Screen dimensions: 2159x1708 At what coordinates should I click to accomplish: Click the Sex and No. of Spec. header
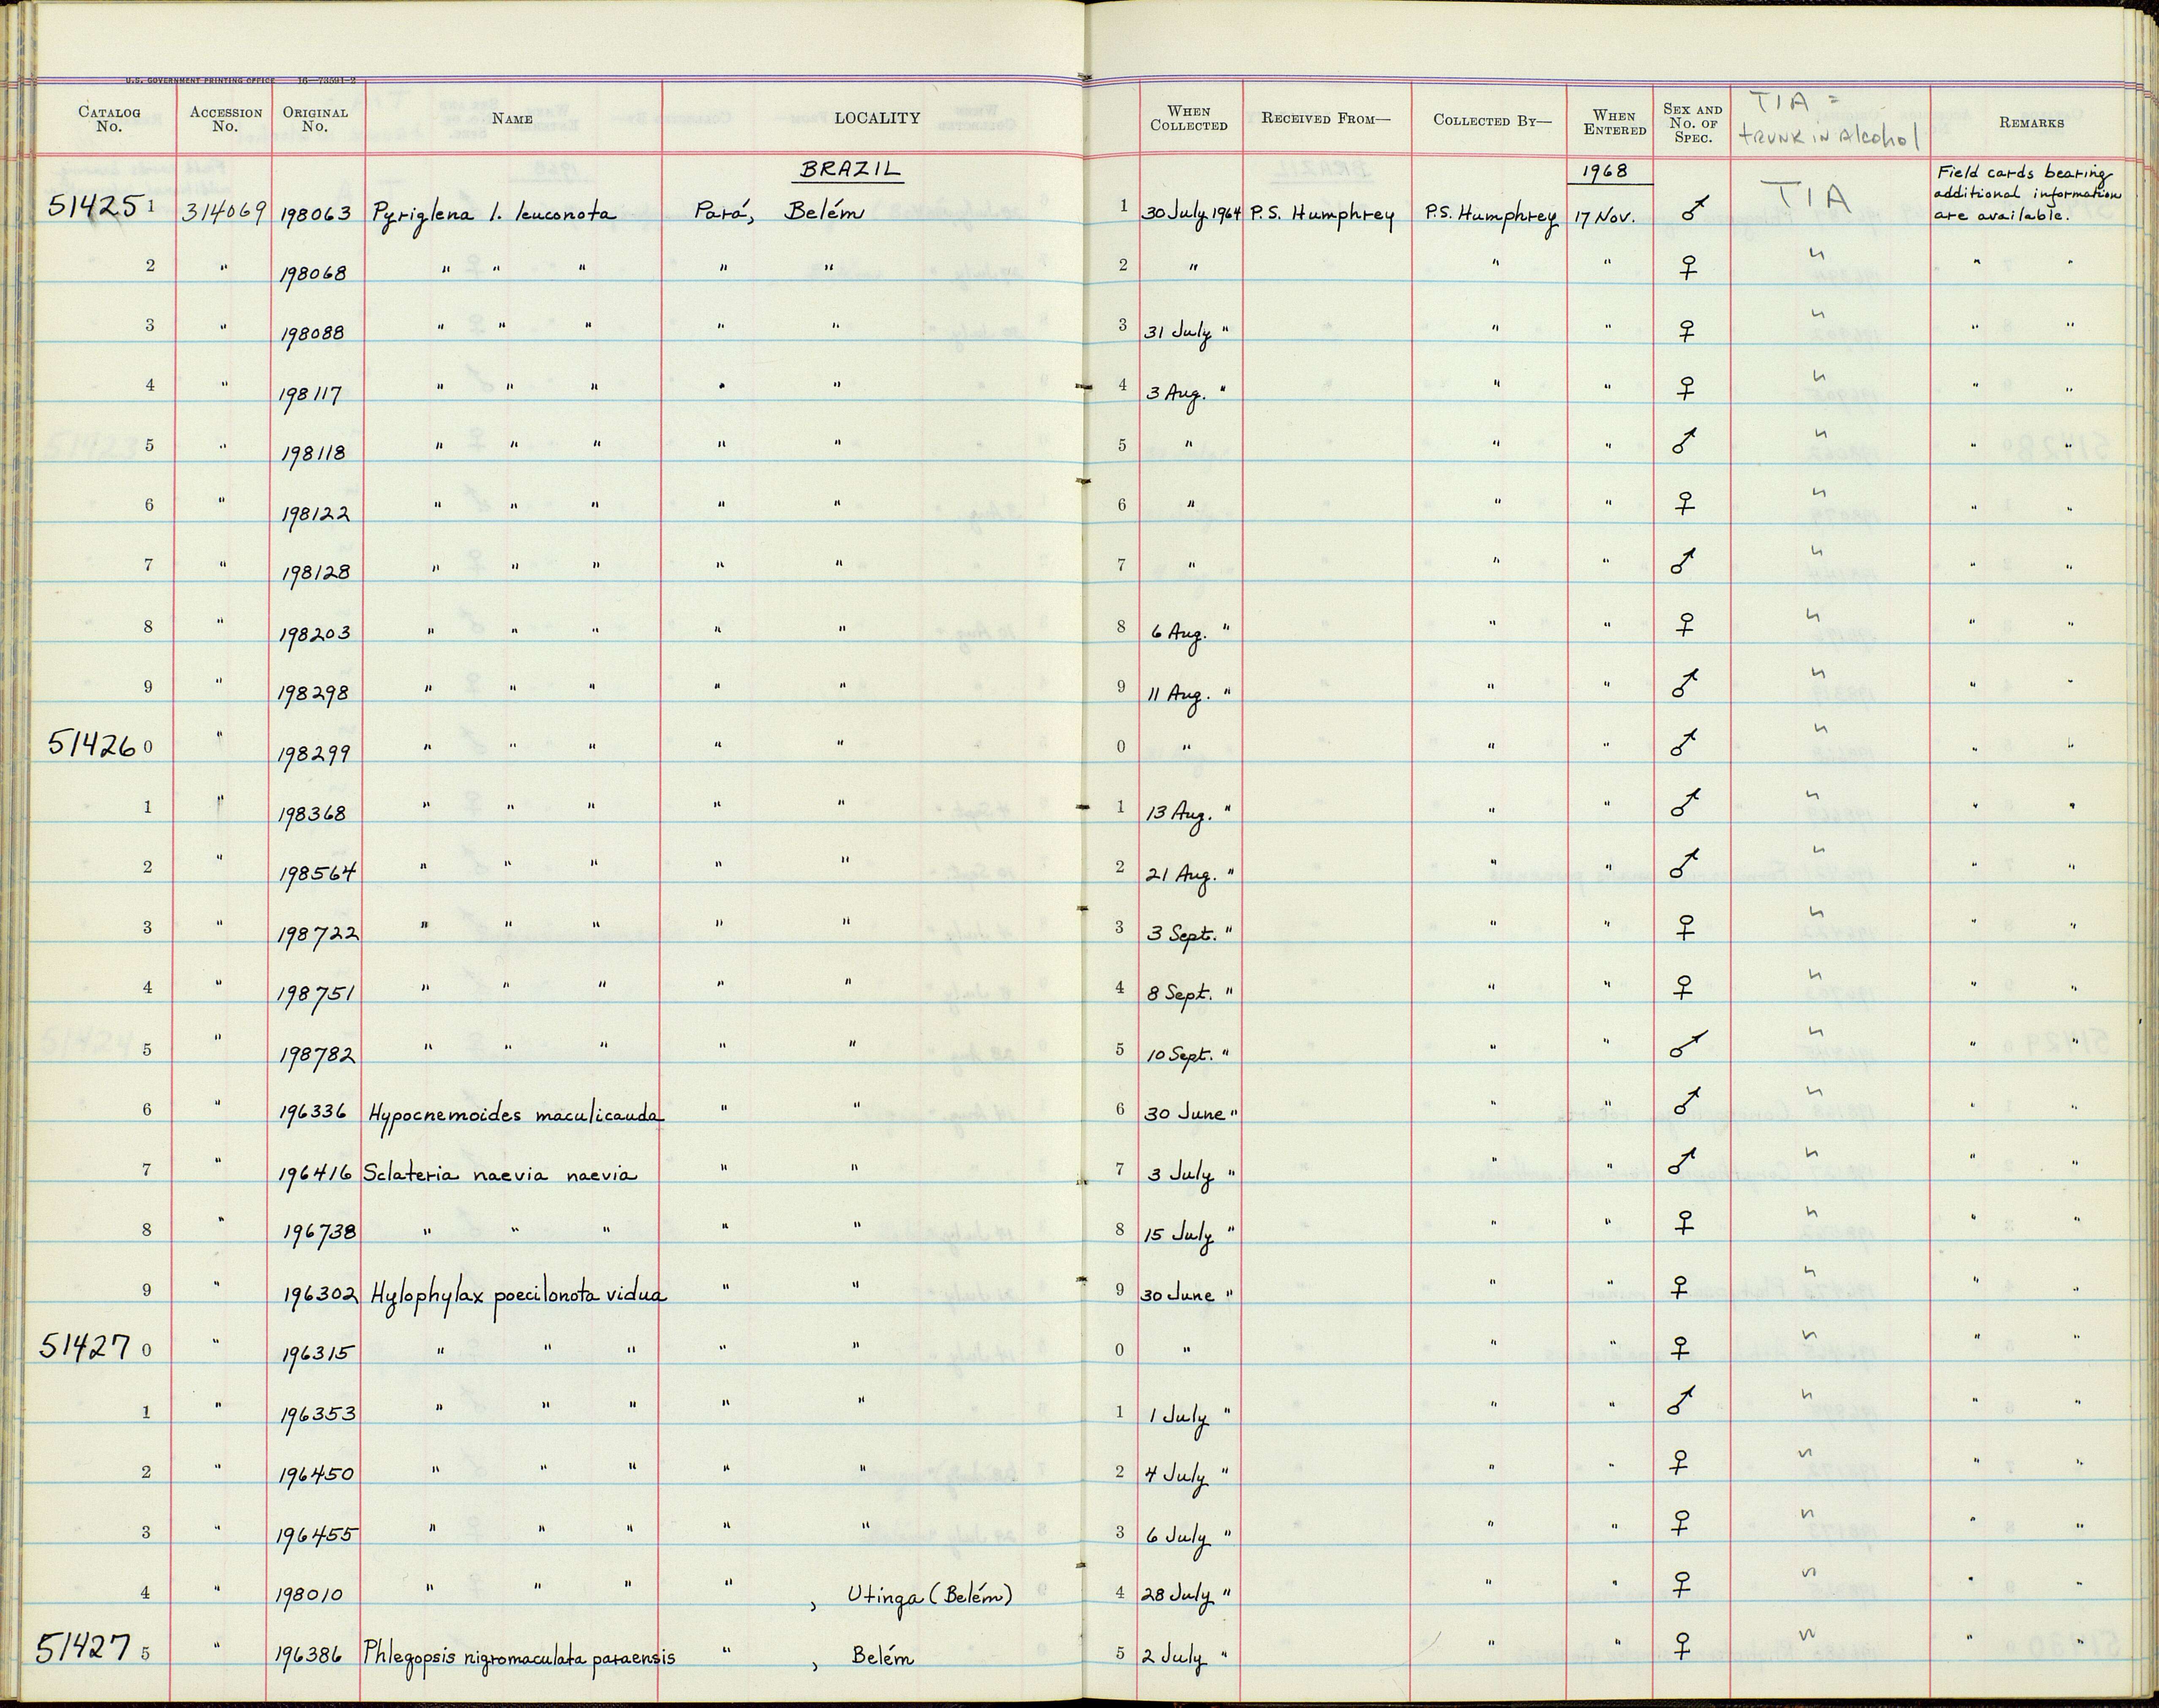click(1692, 123)
